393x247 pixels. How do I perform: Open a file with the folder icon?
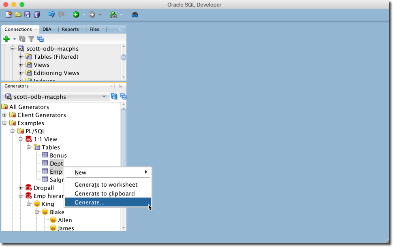[18, 15]
